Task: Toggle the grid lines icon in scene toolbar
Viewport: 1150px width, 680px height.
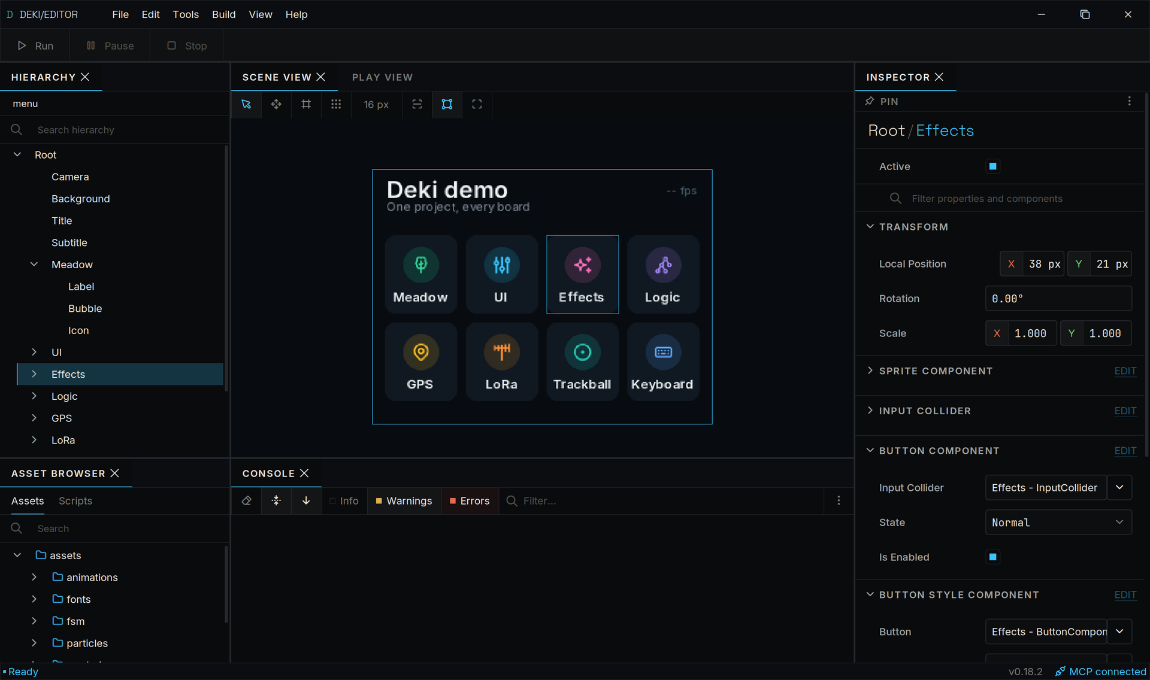Action: click(306, 104)
